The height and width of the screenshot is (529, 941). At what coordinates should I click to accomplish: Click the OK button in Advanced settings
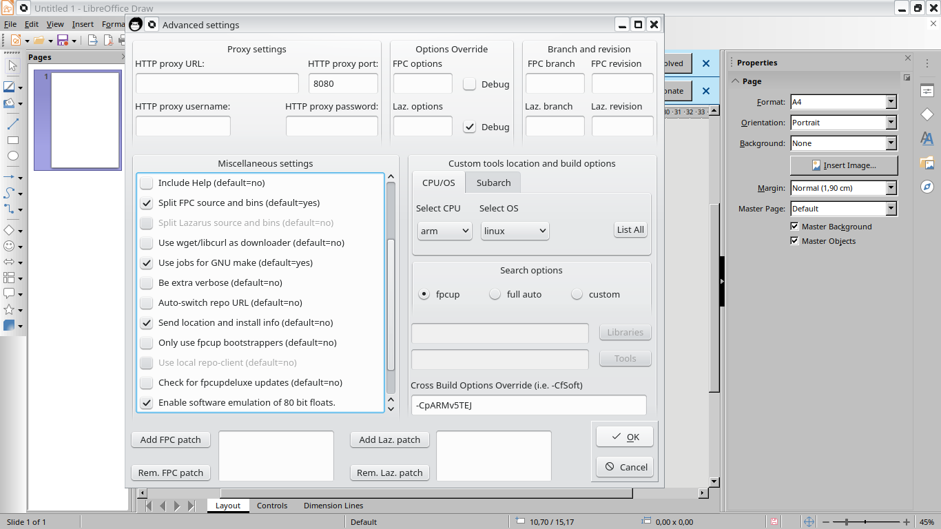[625, 437]
